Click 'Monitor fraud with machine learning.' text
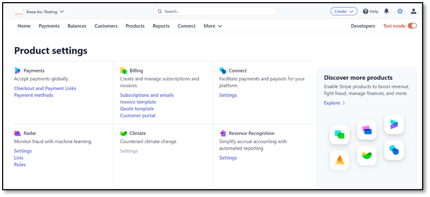The height and width of the screenshot is (197, 430). 53,142
